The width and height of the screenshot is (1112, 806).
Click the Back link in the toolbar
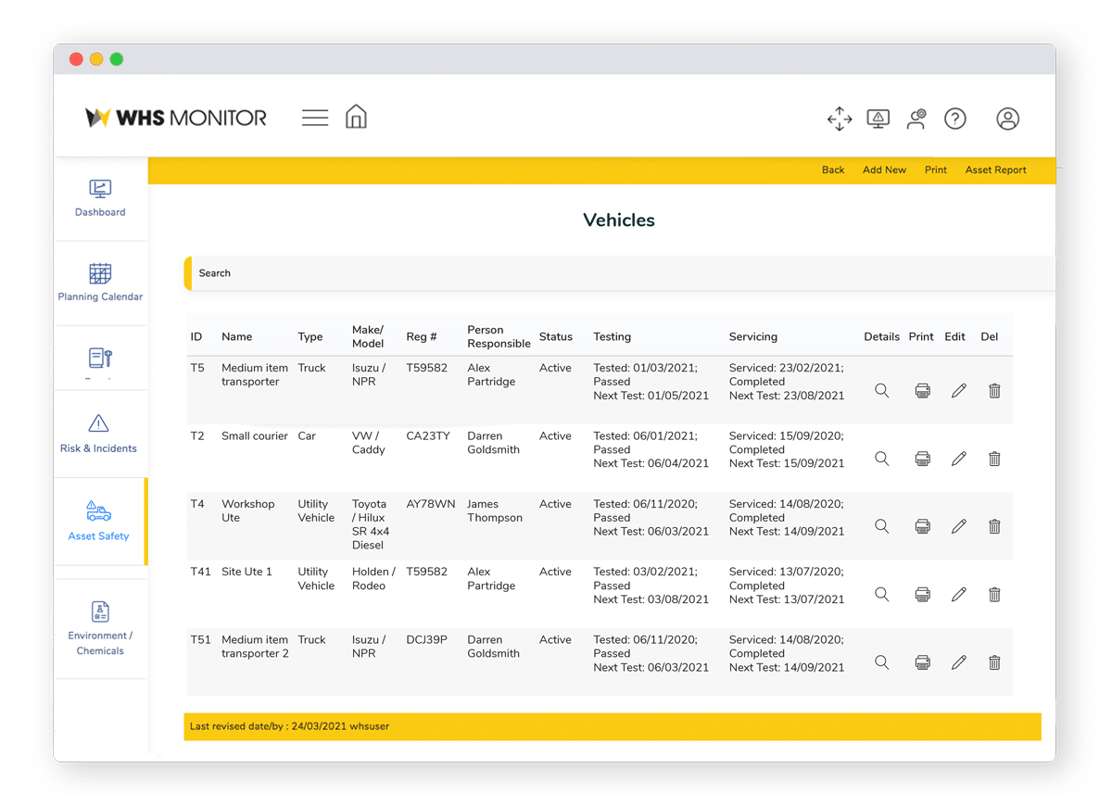(832, 170)
